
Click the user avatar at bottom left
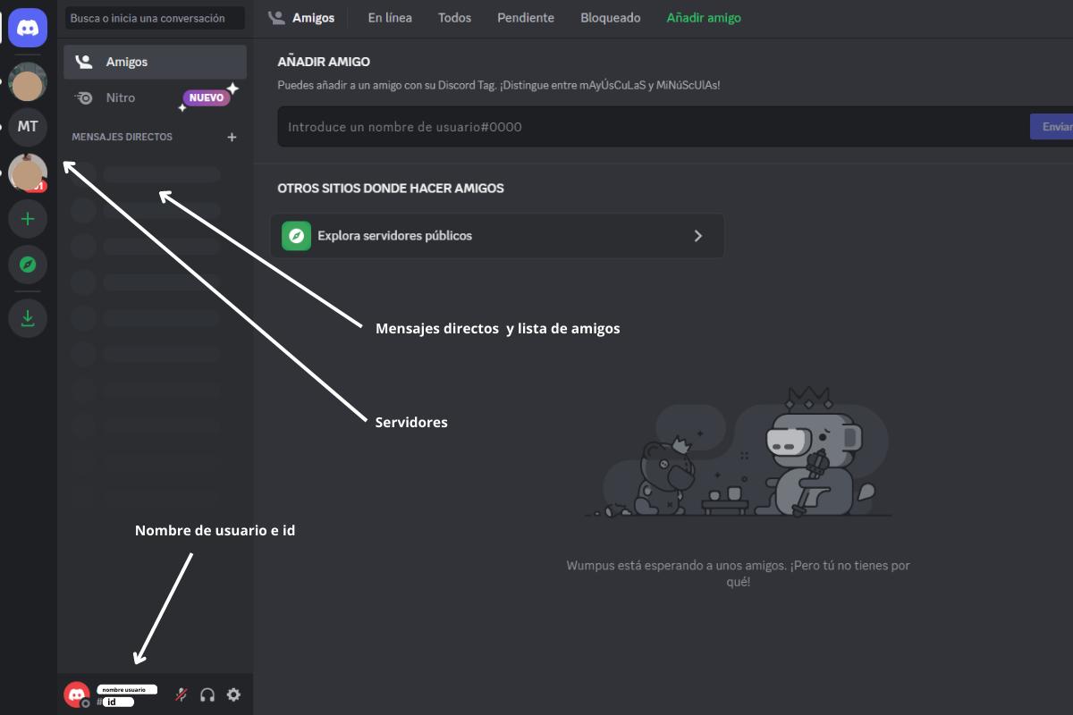tap(77, 694)
